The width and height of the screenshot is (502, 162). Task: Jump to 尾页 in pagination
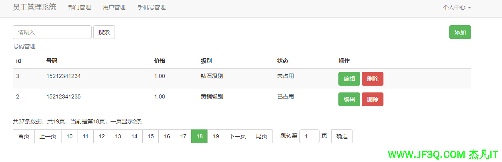[262, 136]
